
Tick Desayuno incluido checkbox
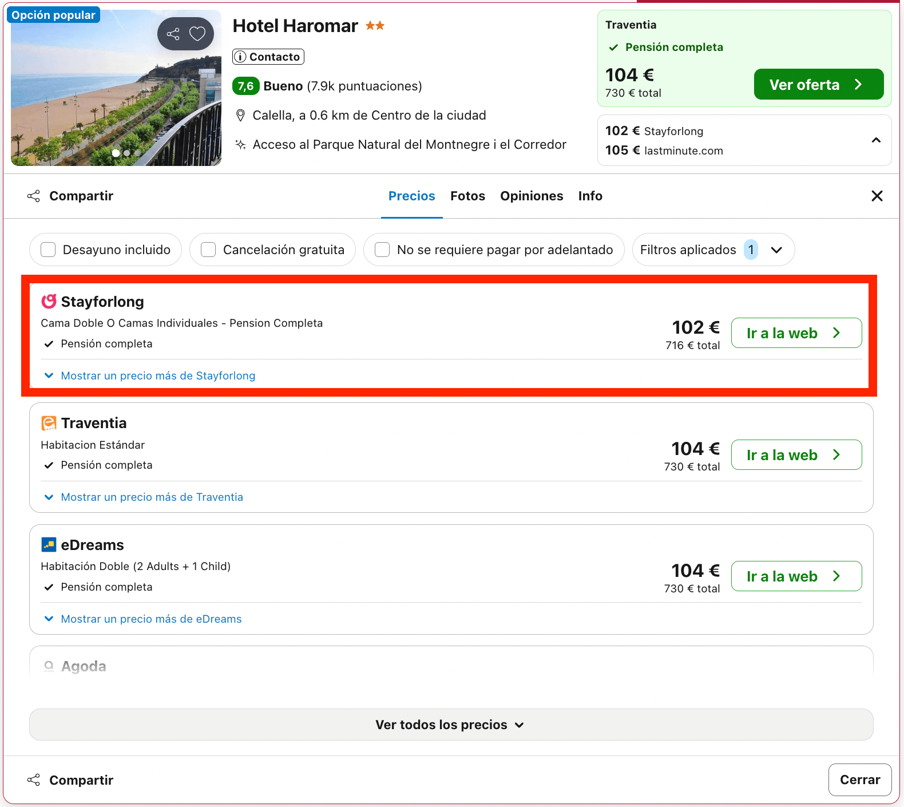click(48, 250)
